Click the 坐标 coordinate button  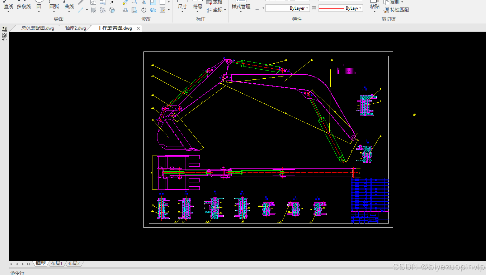point(214,10)
